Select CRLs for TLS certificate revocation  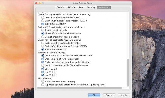point(43,43)
